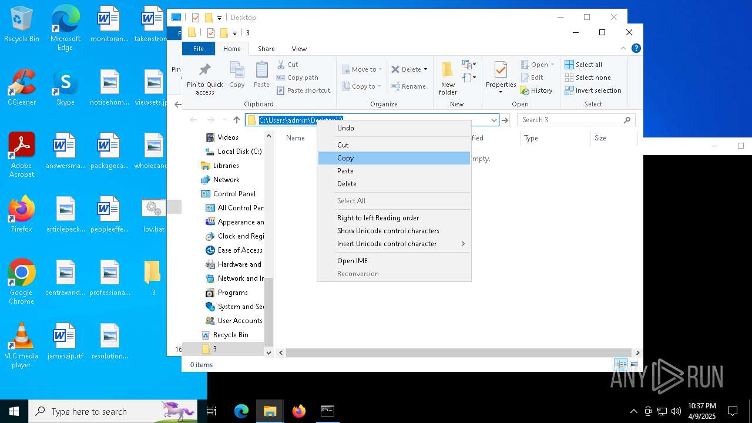Choose Paste in the context menu
The width and height of the screenshot is (752, 423).
pyautogui.click(x=394, y=170)
